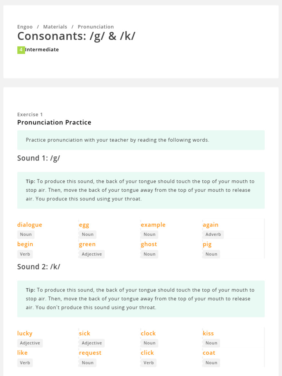Open the Engoo breadcrumb link
282x376 pixels.
pyautogui.click(x=25, y=27)
